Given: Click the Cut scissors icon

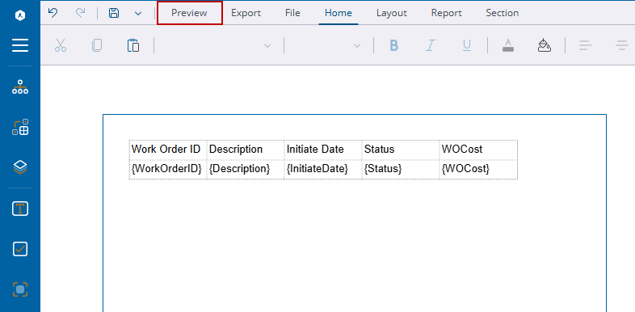Looking at the screenshot, I should coord(61,45).
